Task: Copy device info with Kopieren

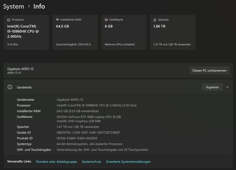Action: (x=212, y=87)
